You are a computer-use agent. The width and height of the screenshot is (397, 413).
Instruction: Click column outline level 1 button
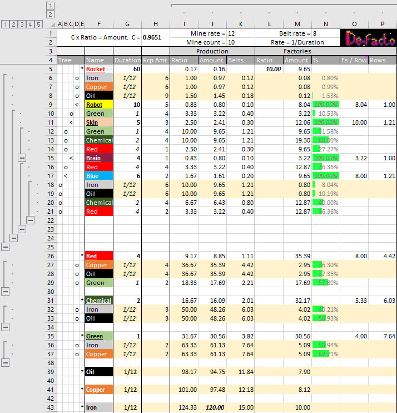(x=50, y=5)
